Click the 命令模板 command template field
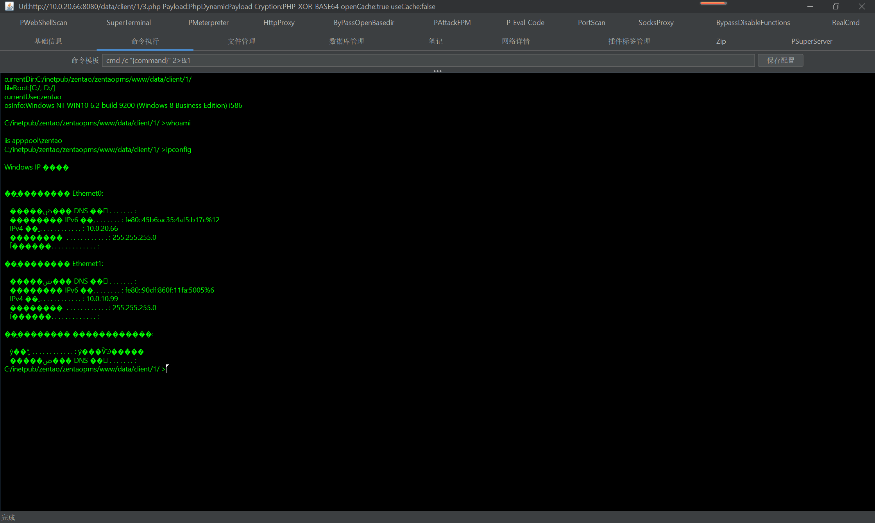 pos(428,61)
